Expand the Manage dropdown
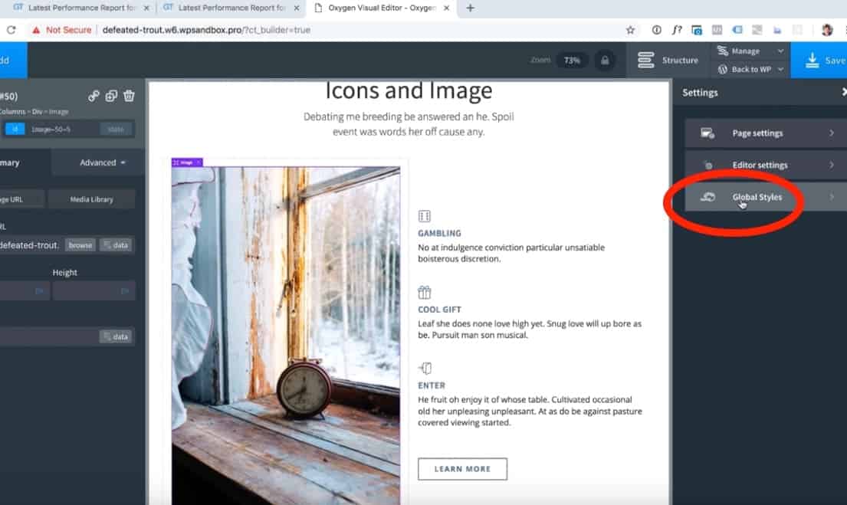 click(750, 51)
